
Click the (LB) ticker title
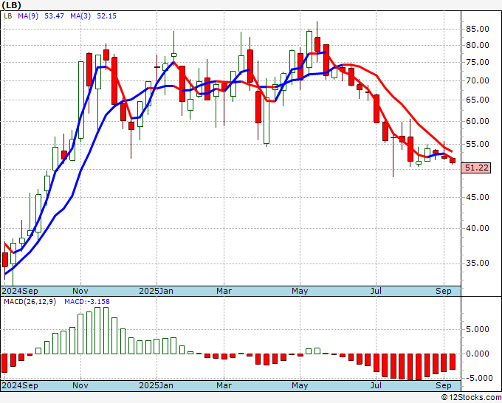coord(12,5)
